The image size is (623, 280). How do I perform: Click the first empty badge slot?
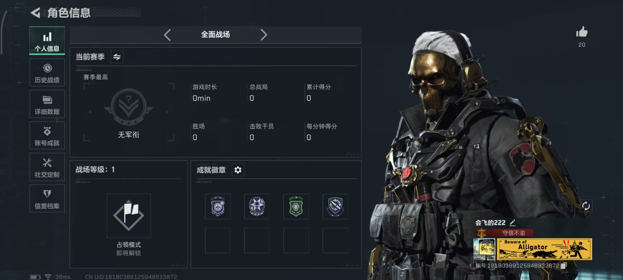coord(218,240)
